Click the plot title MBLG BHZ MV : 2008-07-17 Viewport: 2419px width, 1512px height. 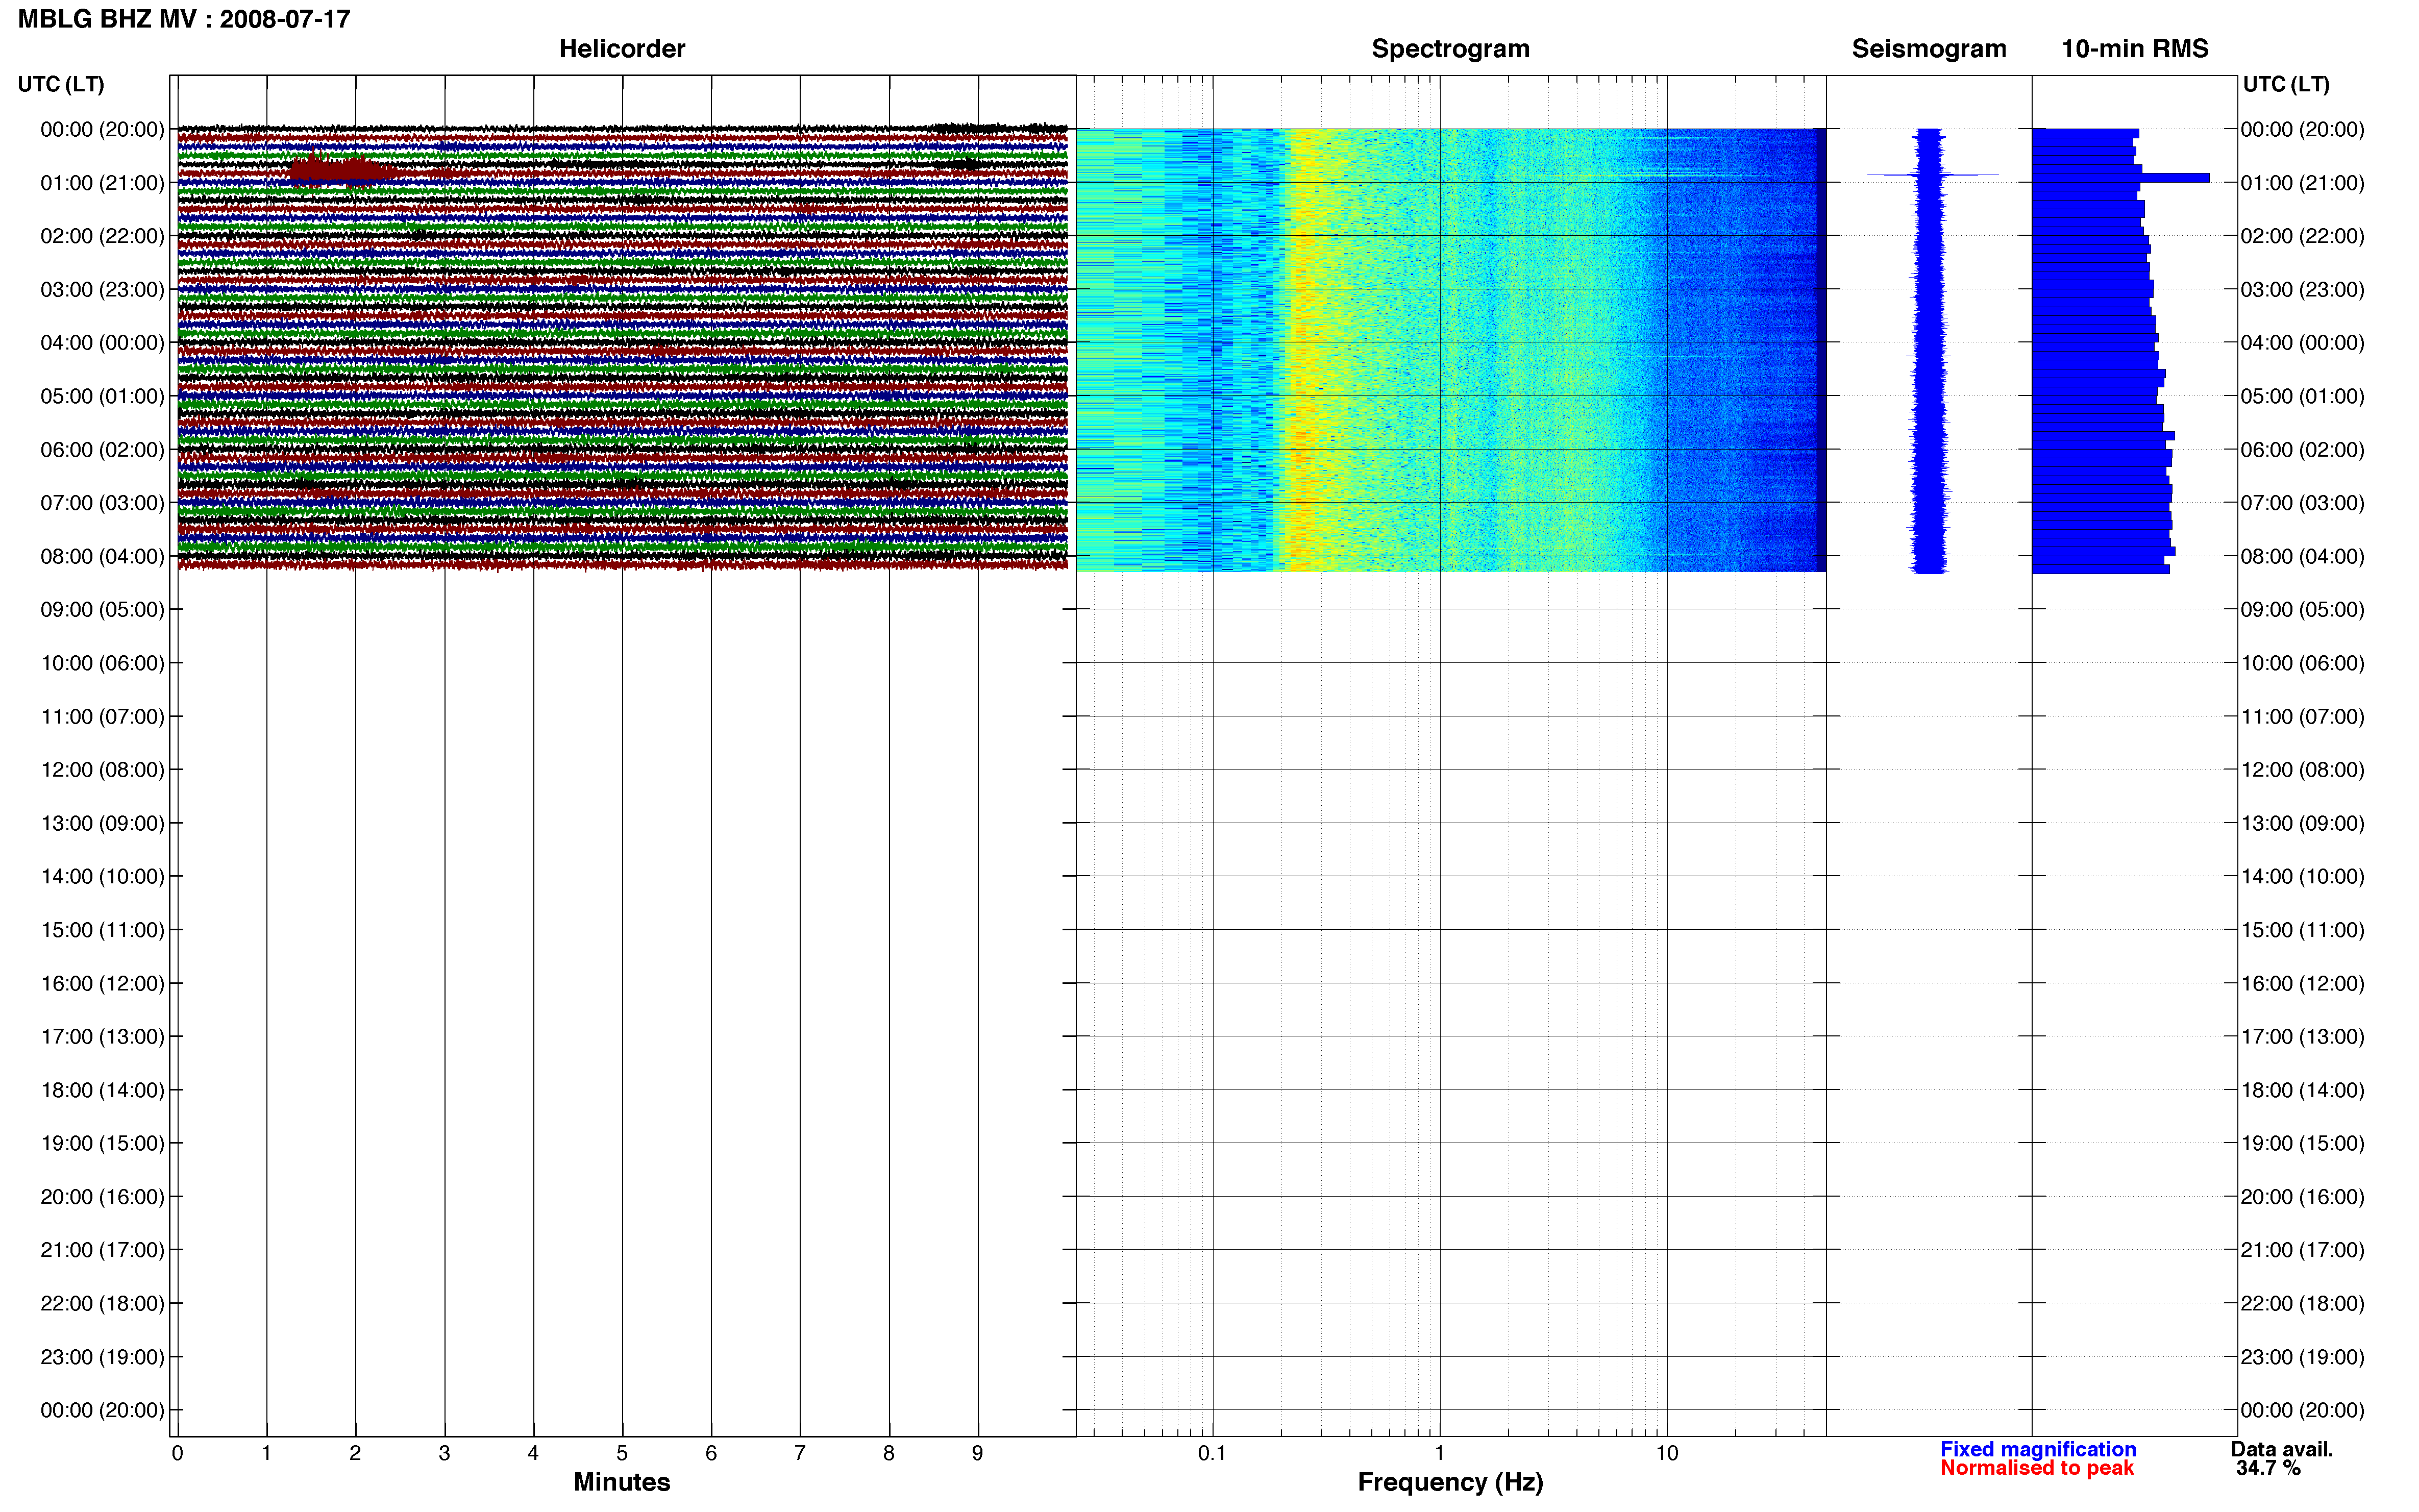coord(184,19)
